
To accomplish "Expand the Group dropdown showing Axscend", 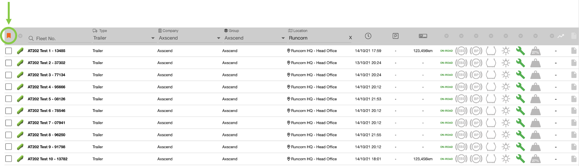I will point(254,38).
